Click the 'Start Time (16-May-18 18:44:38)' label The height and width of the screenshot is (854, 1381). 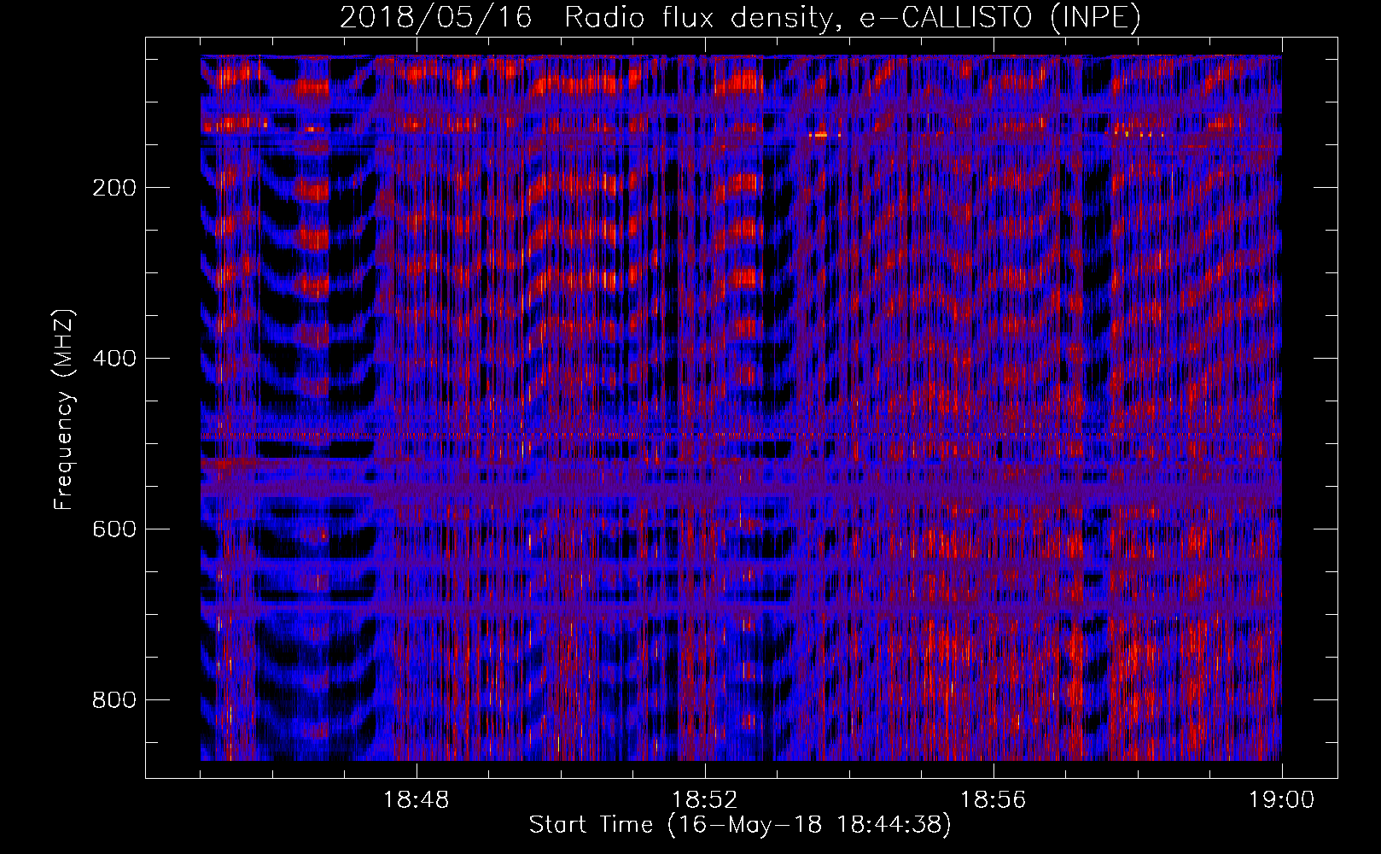[740, 825]
